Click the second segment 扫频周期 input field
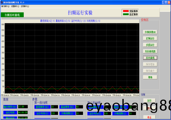 (133, 114)
